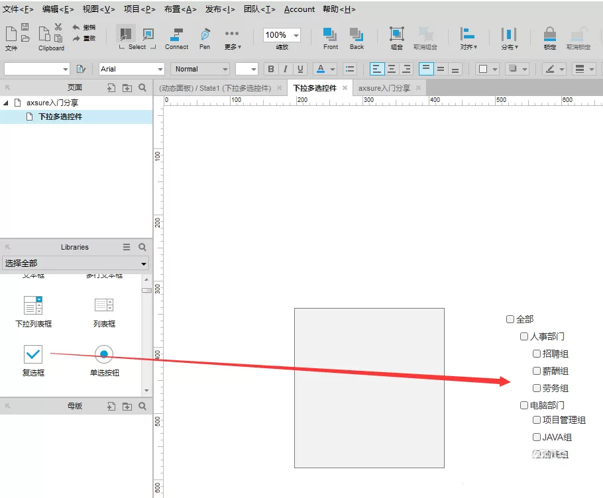The image size is (603, 498).
Task: Add a new folder in pages panel
Action: 127,88
